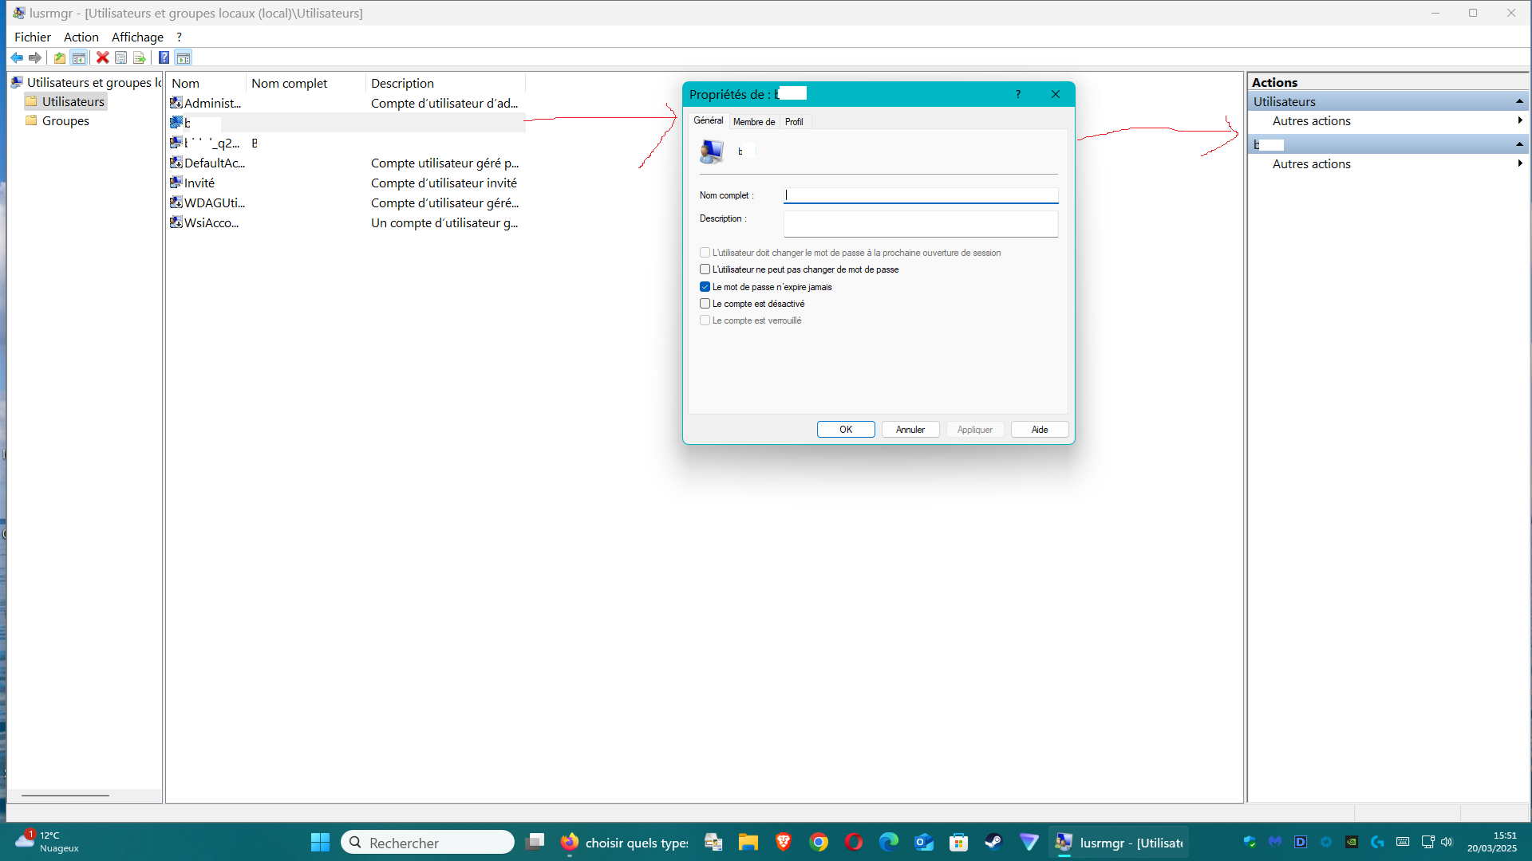Toggle the Action pane toolbar icon
Screen dimensions: 1532x861
184,57
